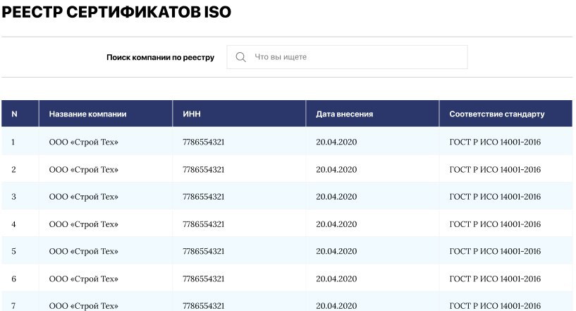Click the date 20.04.2020 in row 2
This screenshot has height=311, width=576.
click(x=336, y=169)
